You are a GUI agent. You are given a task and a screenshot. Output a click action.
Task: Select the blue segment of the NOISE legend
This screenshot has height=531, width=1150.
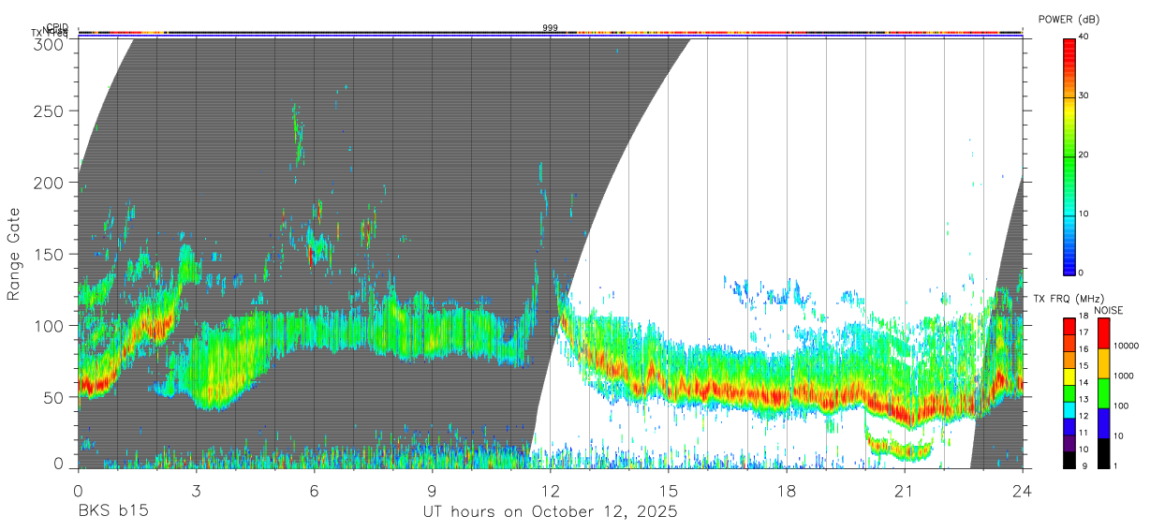(x=1103, y=423)
